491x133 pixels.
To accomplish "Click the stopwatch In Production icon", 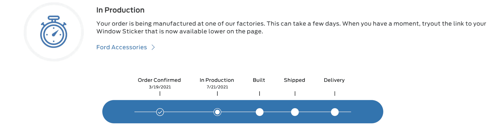I will point(54,32).
